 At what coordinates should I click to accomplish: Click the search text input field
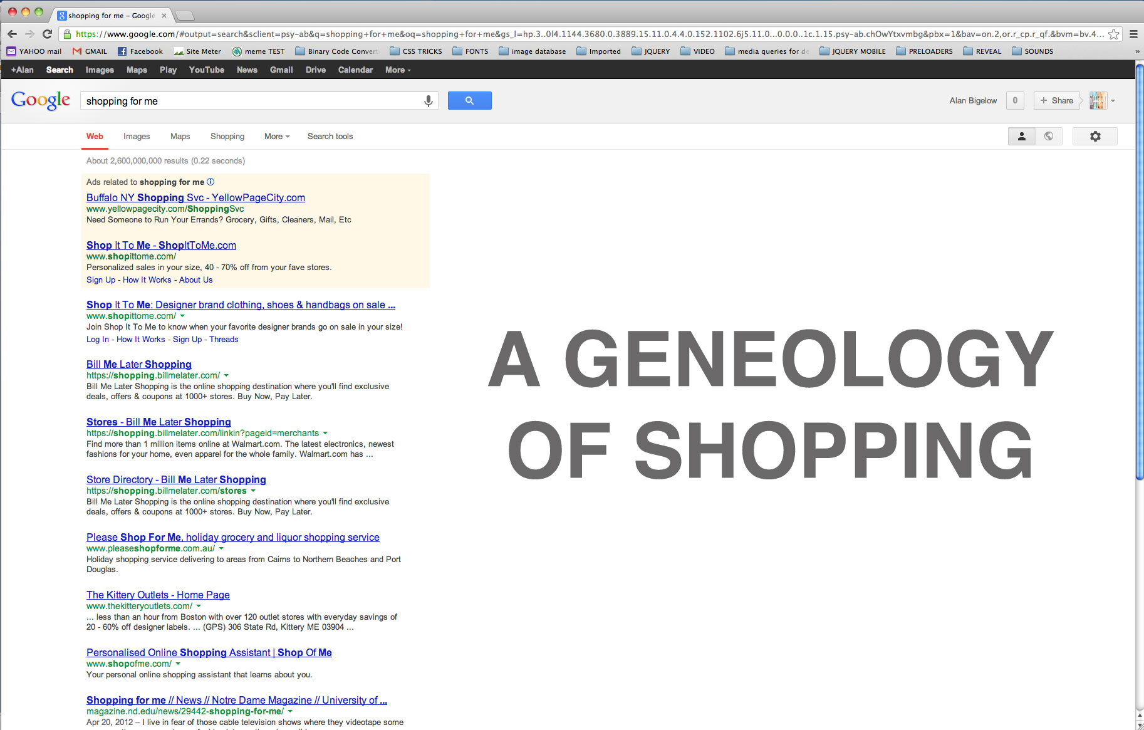click(251, 101)
